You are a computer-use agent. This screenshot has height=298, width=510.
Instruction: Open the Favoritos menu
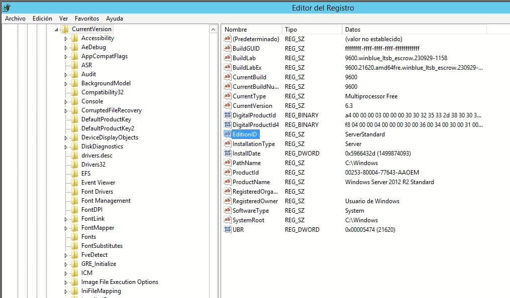click(86, 18)
